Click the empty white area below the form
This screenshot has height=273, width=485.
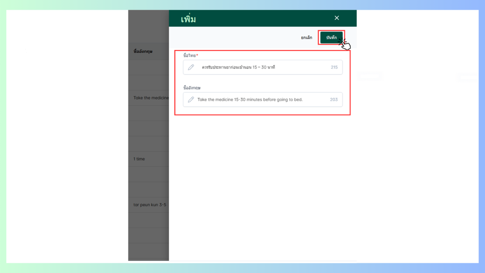pos(263,187)
